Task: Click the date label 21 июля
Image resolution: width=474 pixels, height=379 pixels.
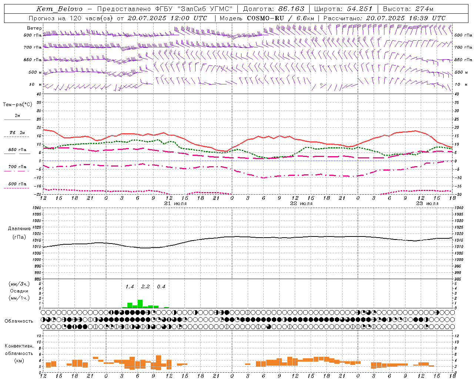Action: pyautogui.click(x=176, y=204)
